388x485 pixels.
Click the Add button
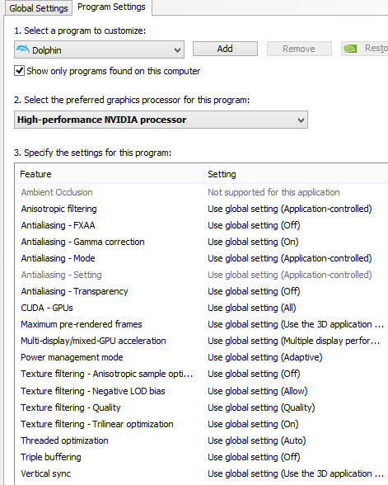click(x=225, y=49)
